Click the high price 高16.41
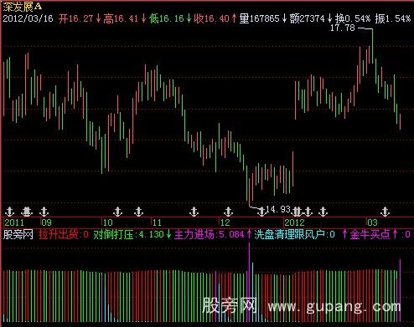 pos(121,18)
